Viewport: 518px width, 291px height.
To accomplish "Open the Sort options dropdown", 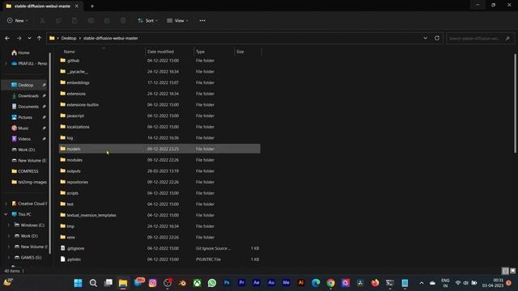I will [147, 21].
